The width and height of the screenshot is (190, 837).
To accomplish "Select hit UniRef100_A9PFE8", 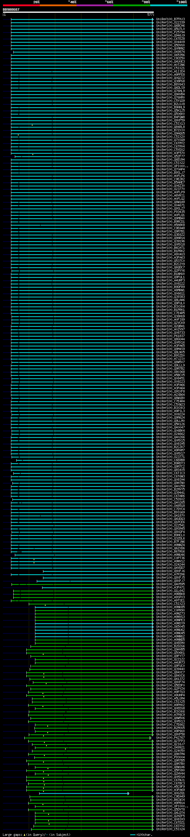I will 170,75.
